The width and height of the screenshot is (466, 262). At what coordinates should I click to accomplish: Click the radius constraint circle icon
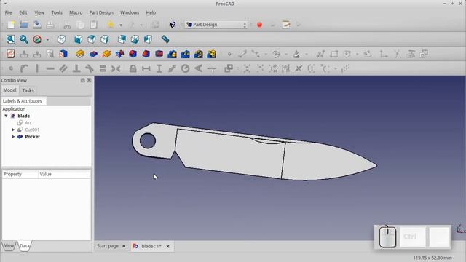pyautogui.click(x=186, y=68)
